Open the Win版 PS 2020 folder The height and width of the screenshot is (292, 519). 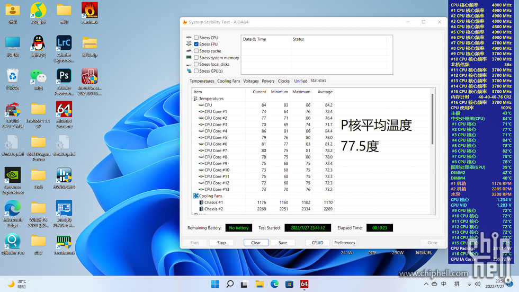tap(38, 213)
